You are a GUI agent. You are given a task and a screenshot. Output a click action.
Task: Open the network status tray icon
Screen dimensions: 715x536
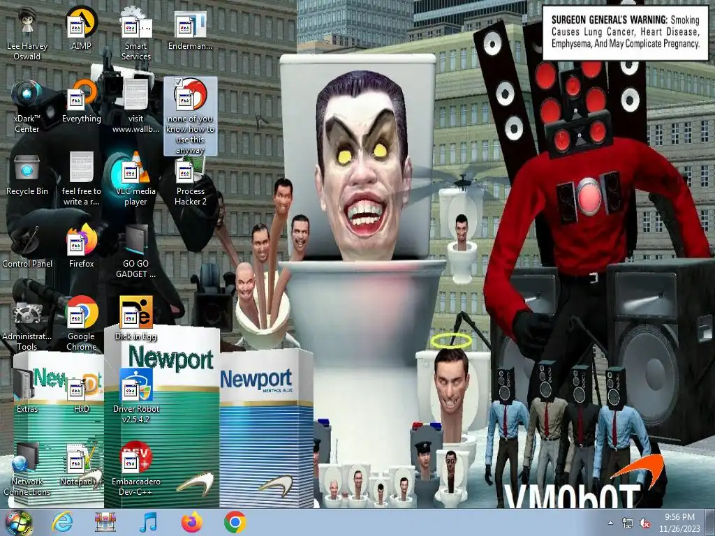point(628,523)
